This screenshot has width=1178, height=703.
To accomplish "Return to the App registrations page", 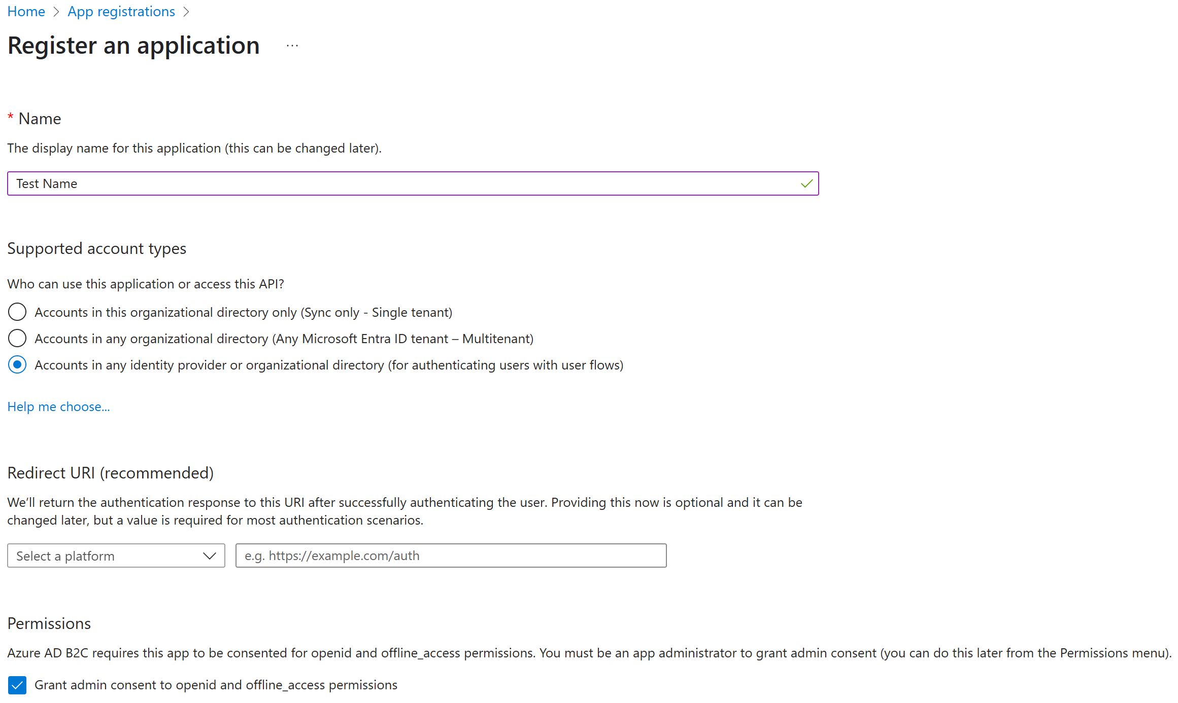I will point(121,11).
